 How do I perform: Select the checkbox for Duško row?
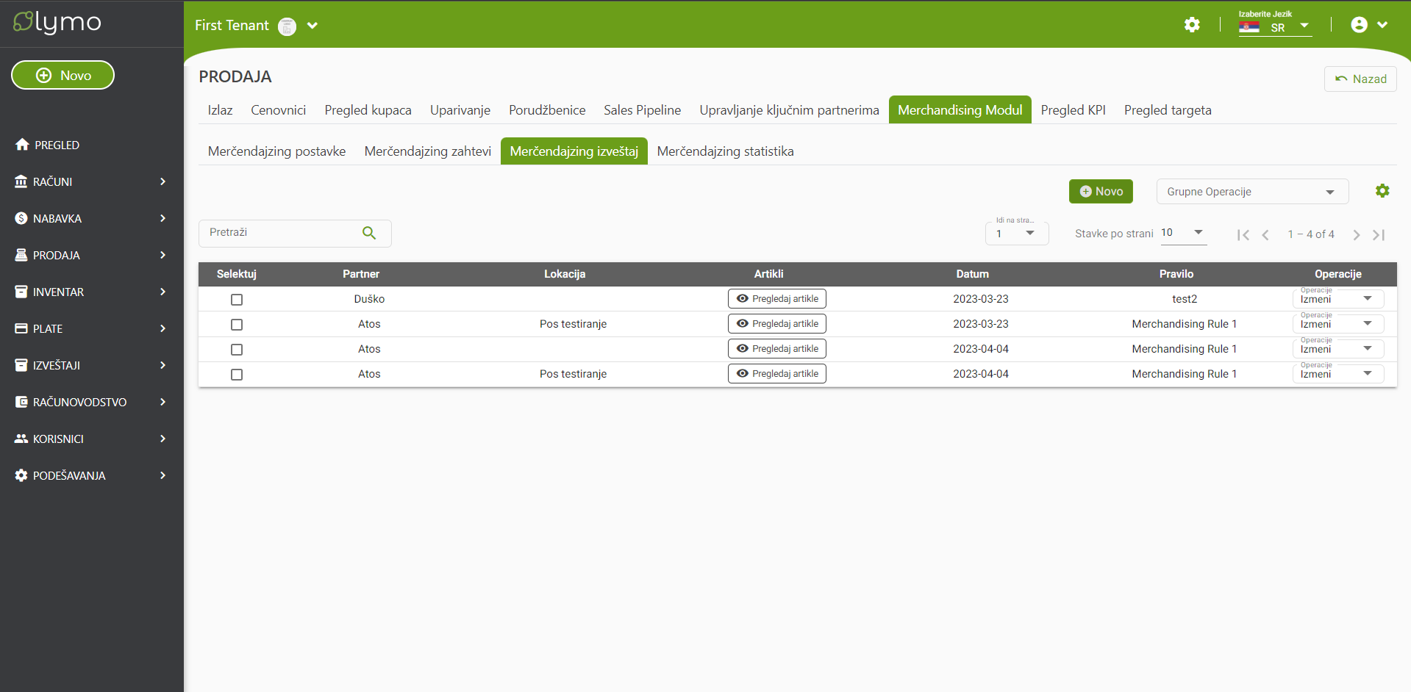[x=237, y=300]
